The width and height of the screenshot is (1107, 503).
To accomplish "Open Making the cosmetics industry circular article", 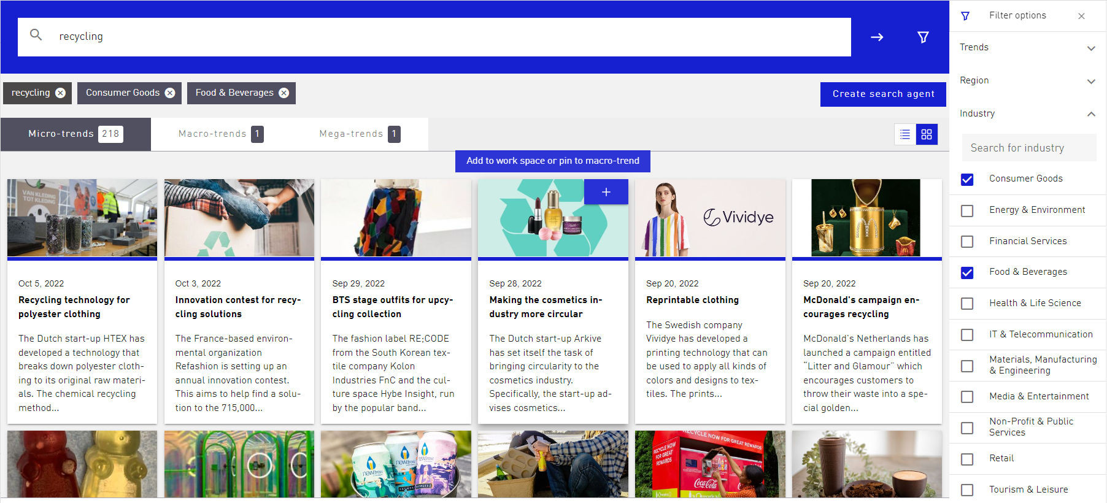I will [x=546, y=307].
